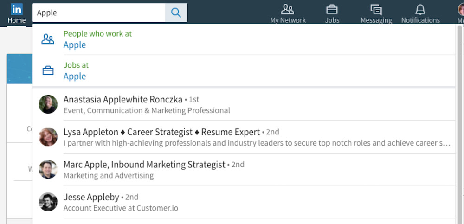Click the suggestions list vertical scrollbar
Viewport: 464px width, 224px height.
pyautogui.click(x=459, y=116)
